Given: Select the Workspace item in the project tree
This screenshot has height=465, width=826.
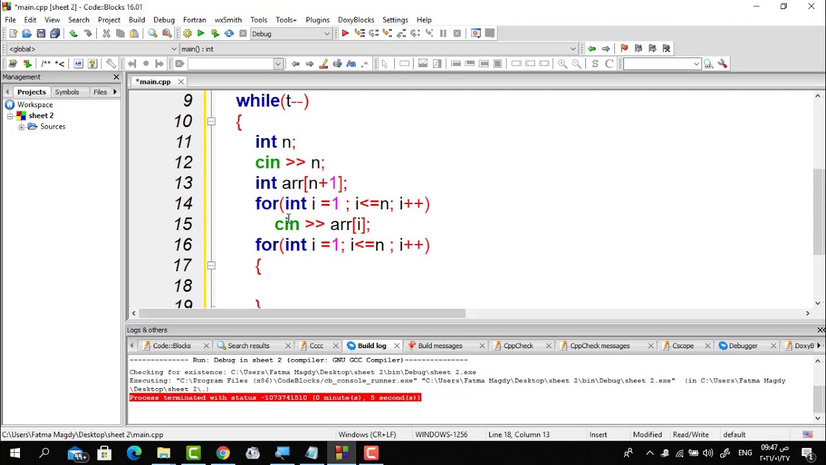Looking at the screenshot, I should (35, 105).
